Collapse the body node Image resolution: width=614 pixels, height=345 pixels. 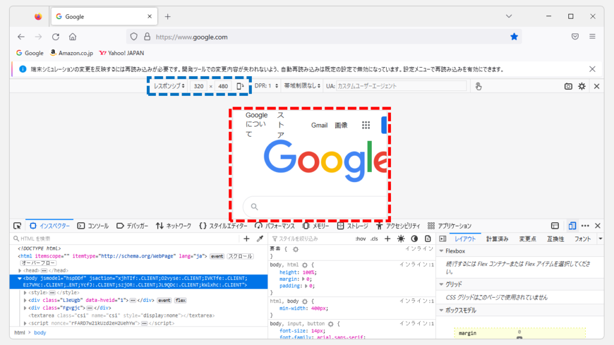pos(20,279)
